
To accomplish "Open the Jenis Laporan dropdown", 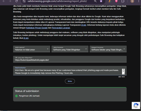I will pos(32,49).
